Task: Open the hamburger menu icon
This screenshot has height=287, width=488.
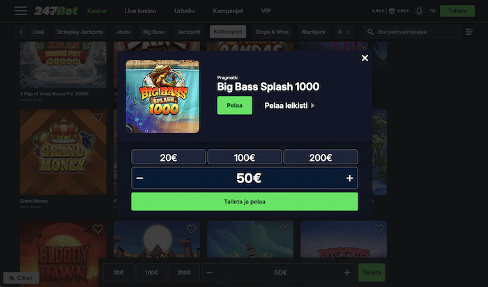Action: pos(20,11)
